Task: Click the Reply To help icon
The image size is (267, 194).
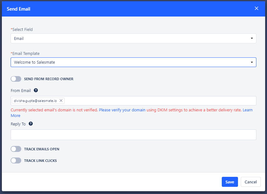Action: tap(31, 124)
